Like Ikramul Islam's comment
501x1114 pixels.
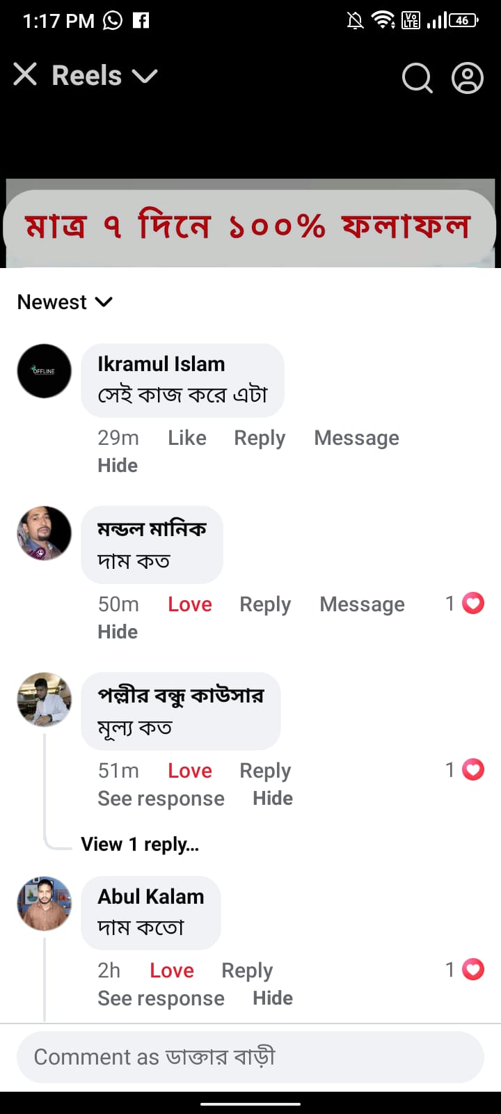tap(187, 438)
